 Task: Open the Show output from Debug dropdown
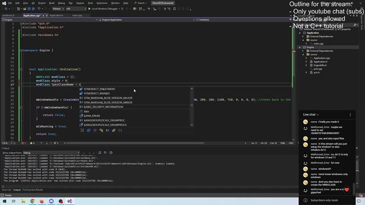(51, 153)
